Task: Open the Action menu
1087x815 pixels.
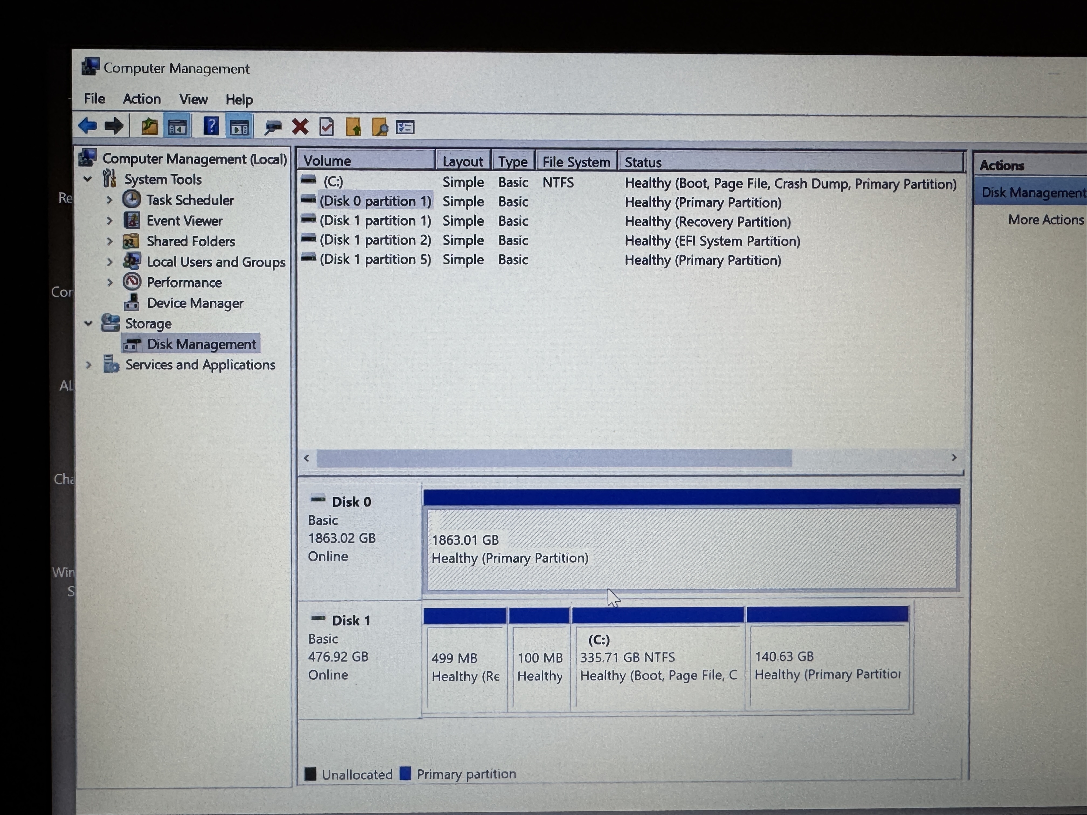Action: click(142, 99)
